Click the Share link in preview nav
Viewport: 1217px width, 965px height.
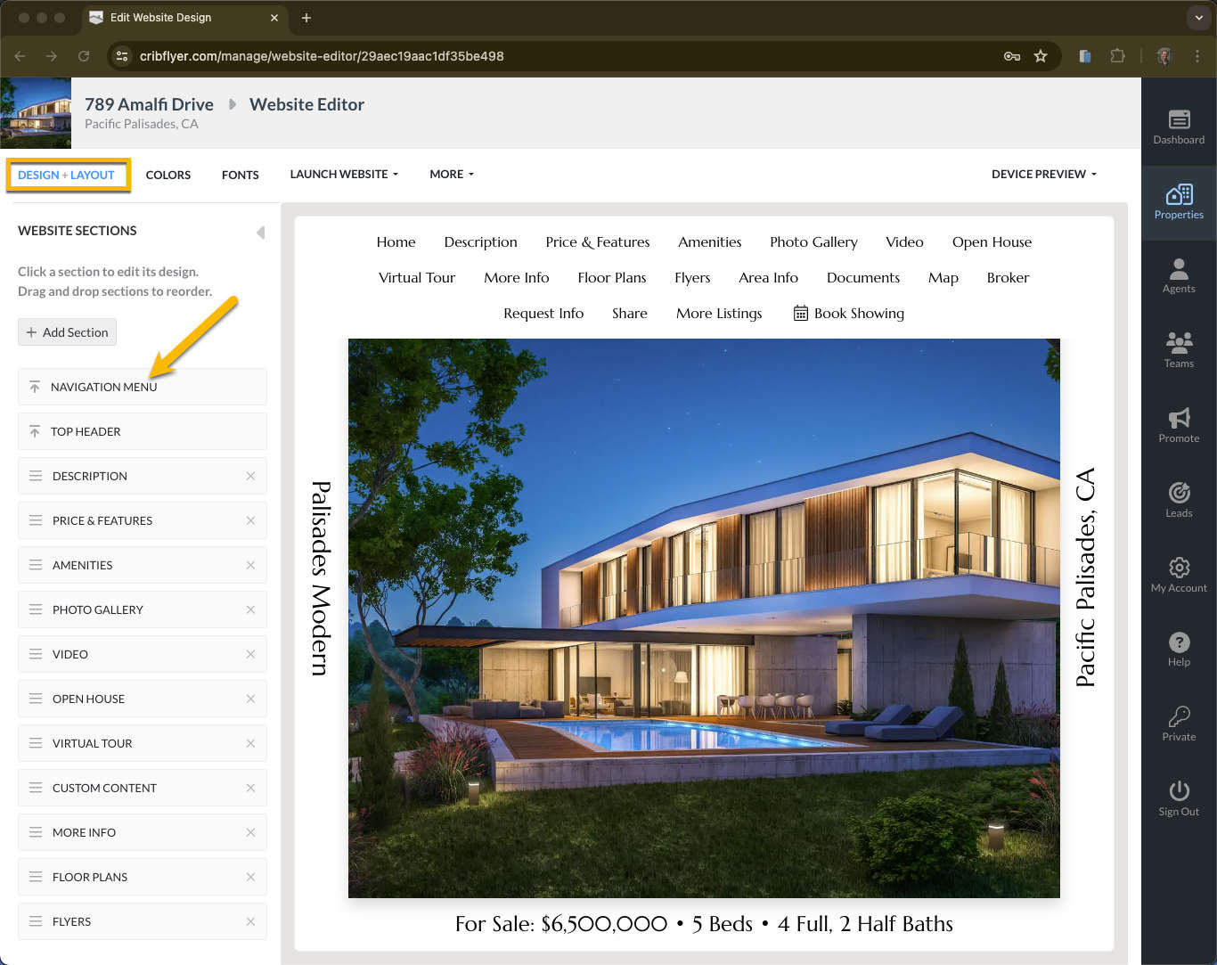[630, 314]
